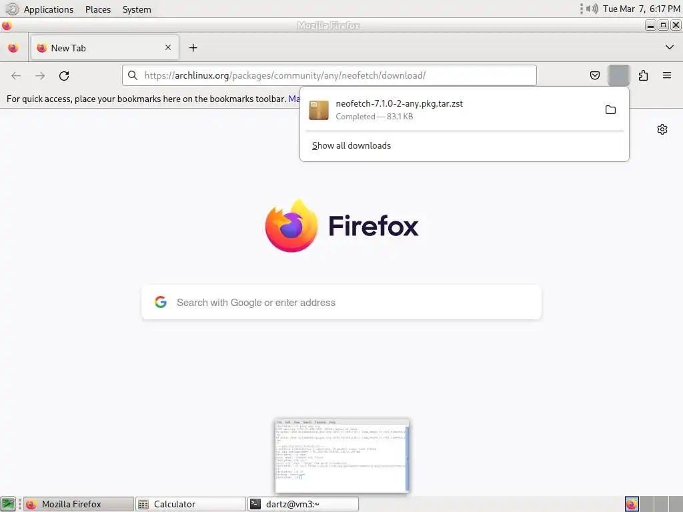The height and width of the screenshot is (512, 683).
Task: Select the New Tab tab
Action: (105, 48)
